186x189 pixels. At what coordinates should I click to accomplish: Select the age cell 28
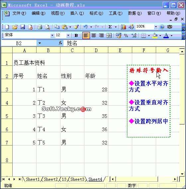(x=96, y=86)
